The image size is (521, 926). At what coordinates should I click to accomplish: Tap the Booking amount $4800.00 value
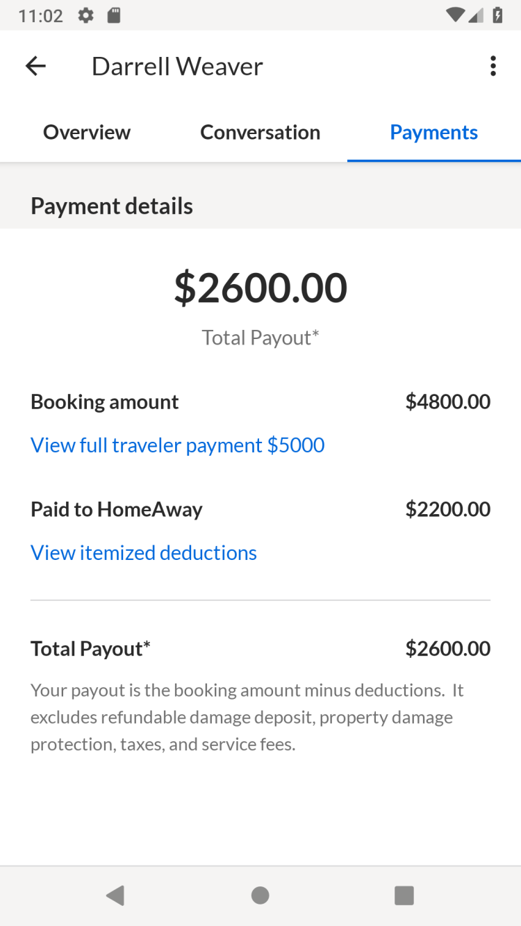447,402
